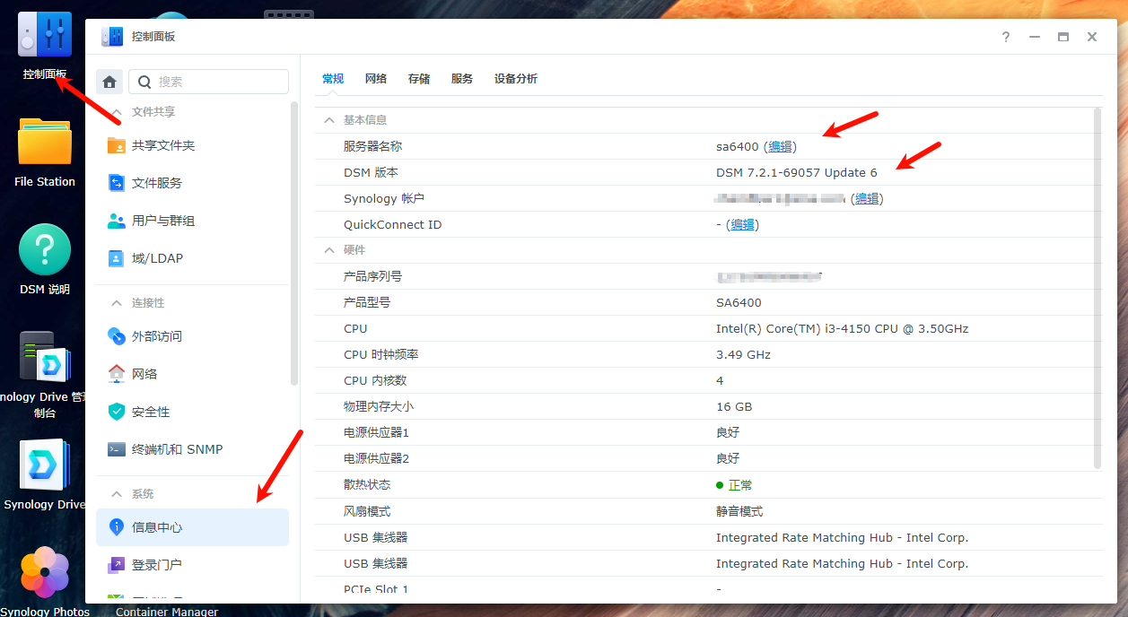Collapse the 连接性 sidebar section

pos(116,303)
